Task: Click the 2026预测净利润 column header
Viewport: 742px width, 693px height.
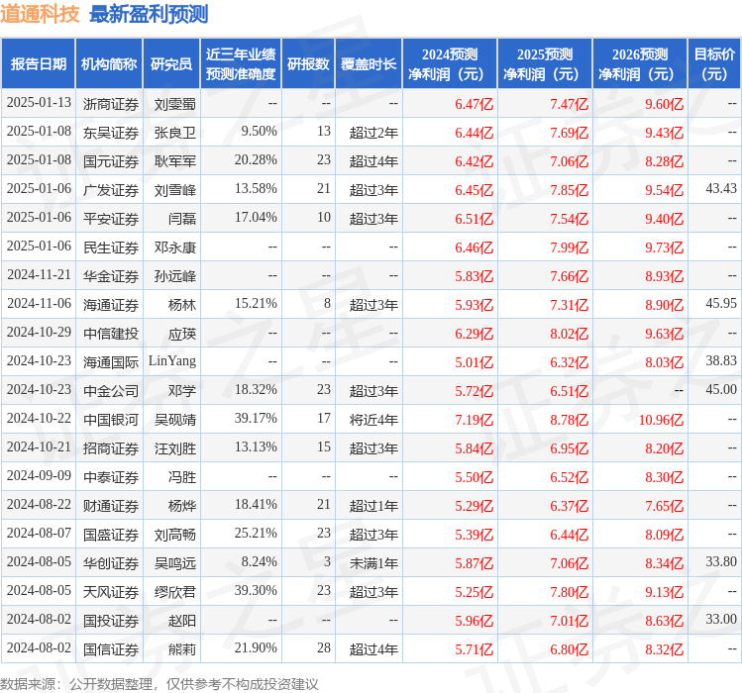Action: click(640, 64)
